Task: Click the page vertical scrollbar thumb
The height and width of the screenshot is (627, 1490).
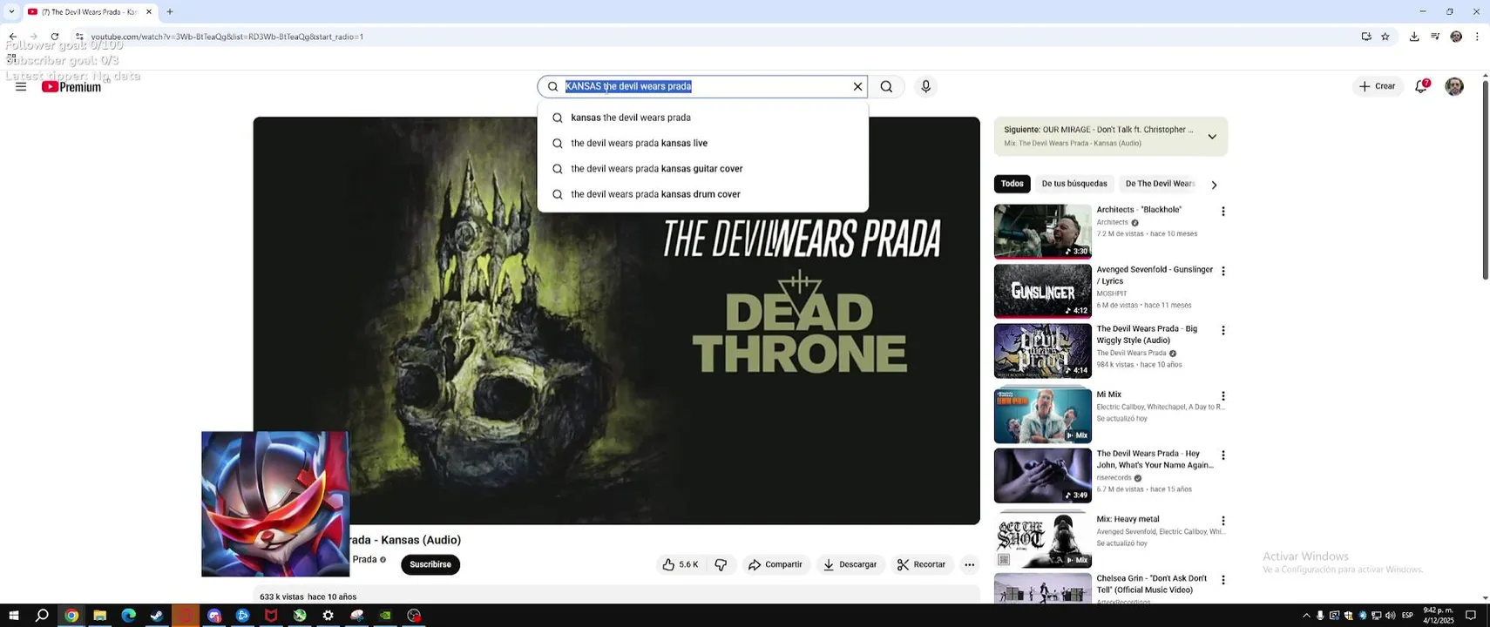Action: pos(1485,179)
